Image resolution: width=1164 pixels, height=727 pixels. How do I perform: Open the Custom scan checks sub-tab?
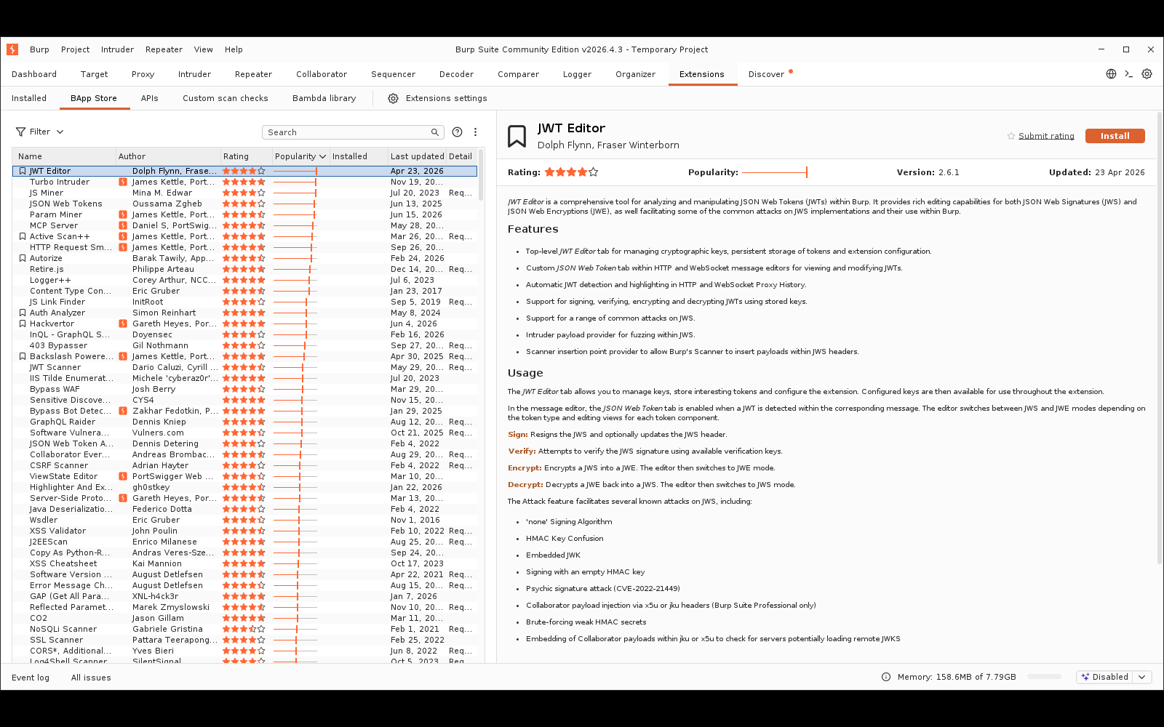click(225, 98)
